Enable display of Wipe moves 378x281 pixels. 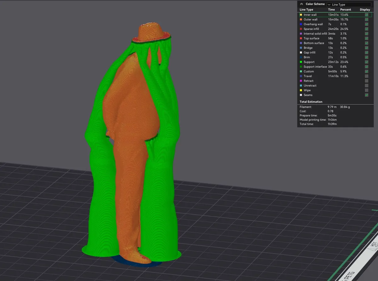click(x=366, y=90)
